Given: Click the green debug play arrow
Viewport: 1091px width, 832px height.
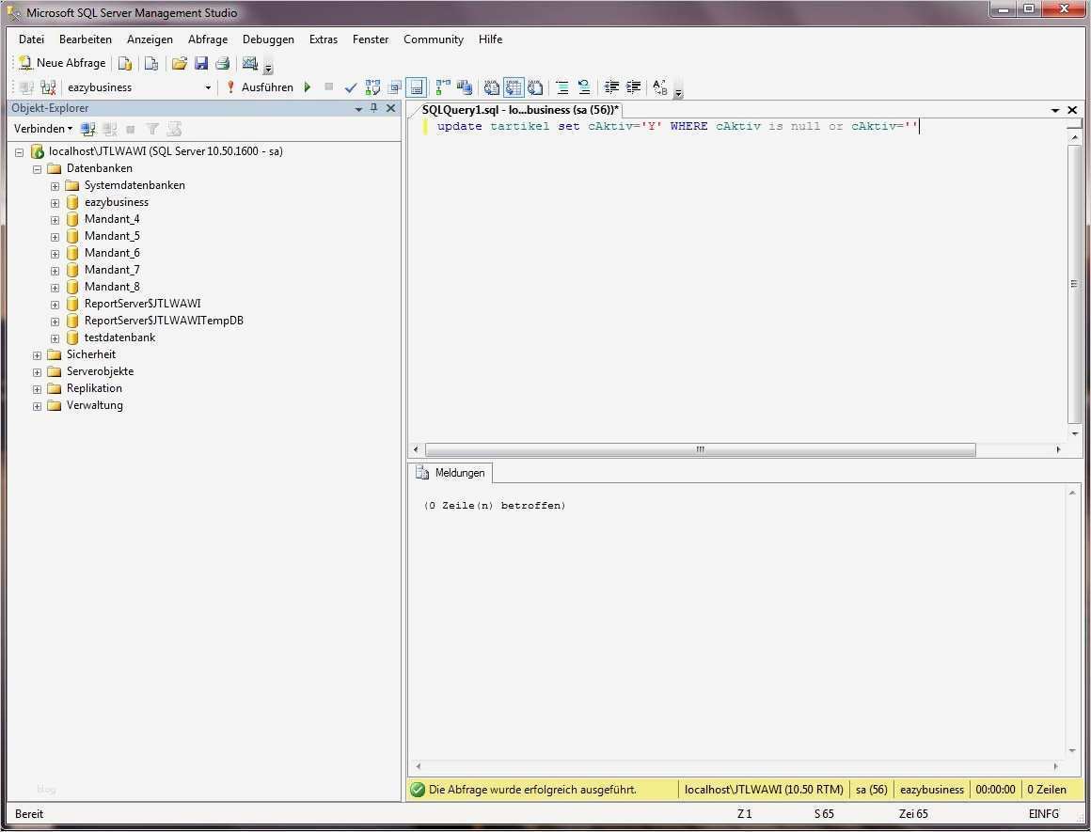Looking at the screenshot, I should point(308,87).
